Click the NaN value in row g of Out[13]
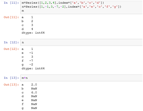 [x=34, y=108]
